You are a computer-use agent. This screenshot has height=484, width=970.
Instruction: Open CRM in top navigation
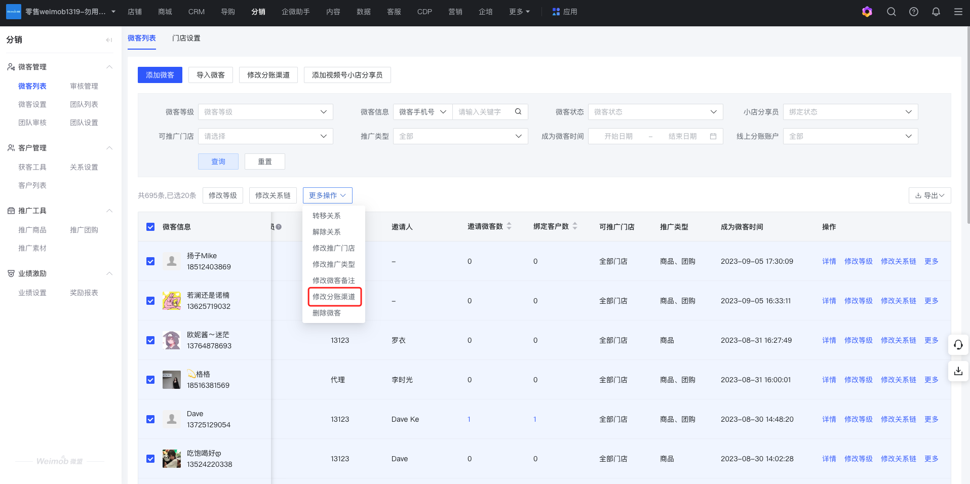click(x=197, y=12)
